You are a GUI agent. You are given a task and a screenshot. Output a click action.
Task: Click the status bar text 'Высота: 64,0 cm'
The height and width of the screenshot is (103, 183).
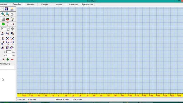pos(62,100)
